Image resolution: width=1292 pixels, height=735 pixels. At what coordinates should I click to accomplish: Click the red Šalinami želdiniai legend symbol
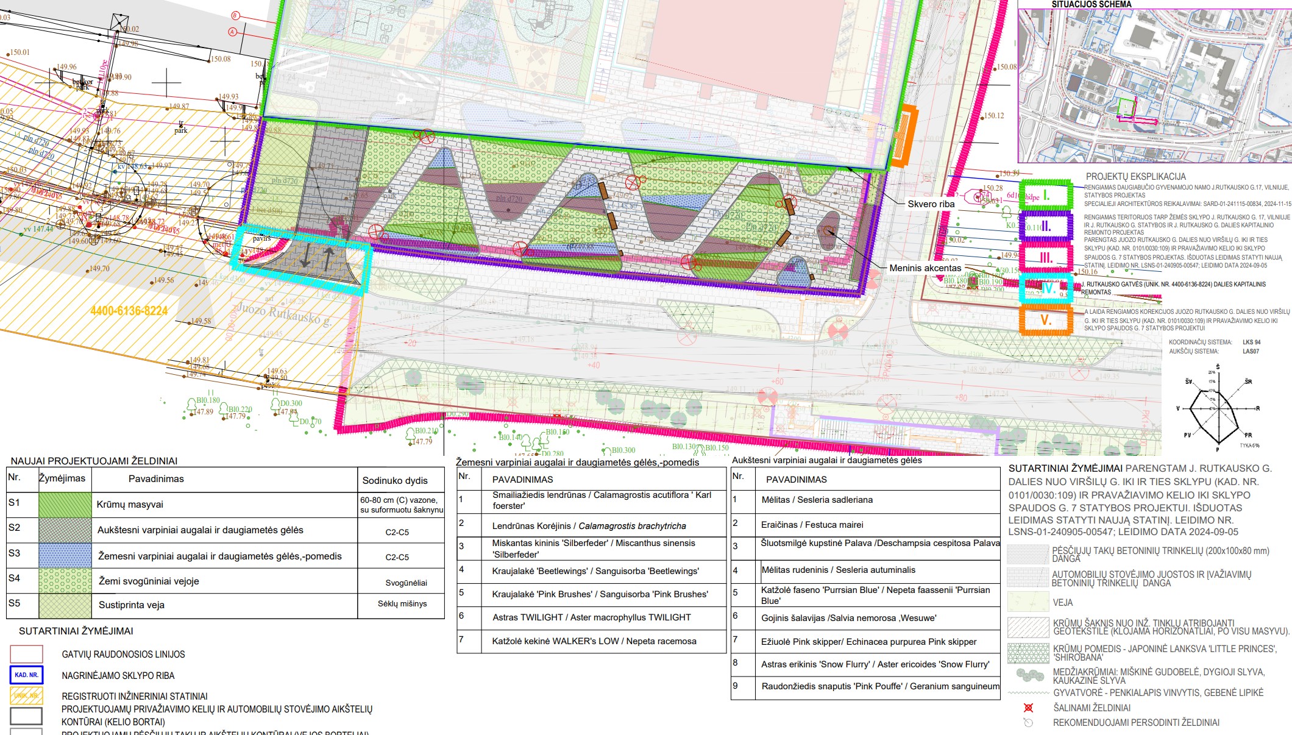1028,708
